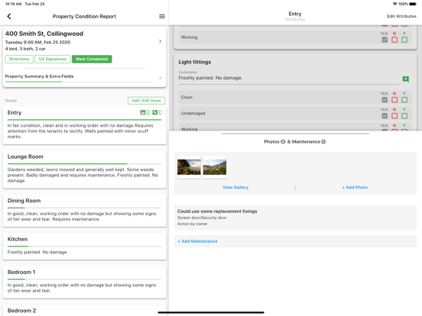
Task: Open the Bedroom 2 area card
Action: [85, 311]
